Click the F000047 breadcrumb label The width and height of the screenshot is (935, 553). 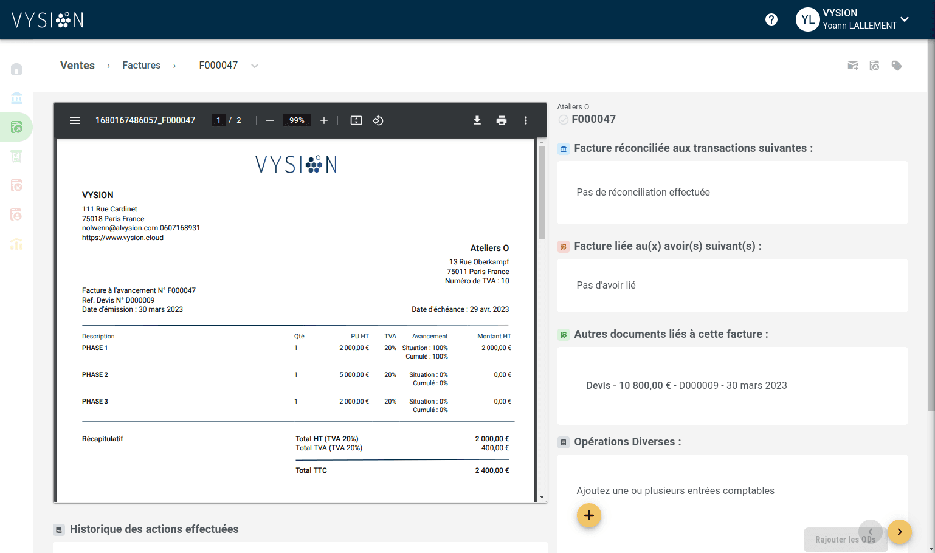[218, 66]
